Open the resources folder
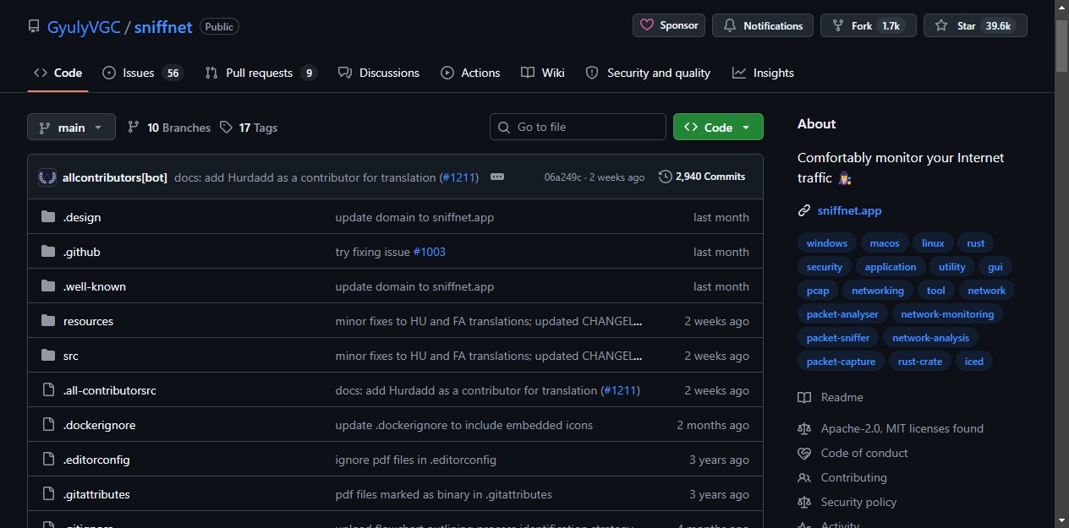 tap(88, 321)
